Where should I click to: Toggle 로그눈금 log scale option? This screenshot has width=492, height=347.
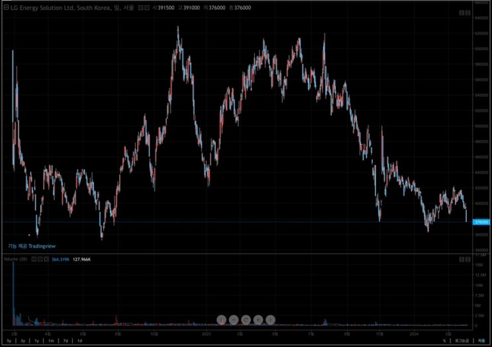[x=461, y=340]
